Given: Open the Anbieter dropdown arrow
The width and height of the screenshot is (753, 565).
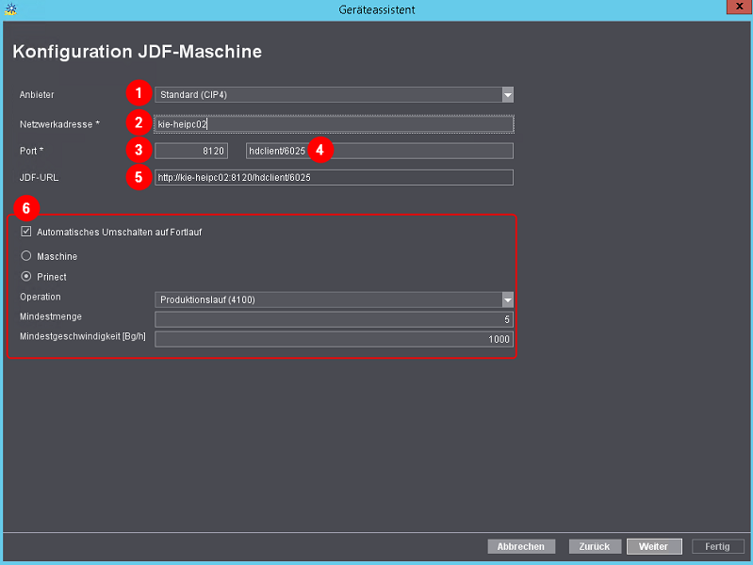Looking at the screenshot, I should [x=507, y=95].
